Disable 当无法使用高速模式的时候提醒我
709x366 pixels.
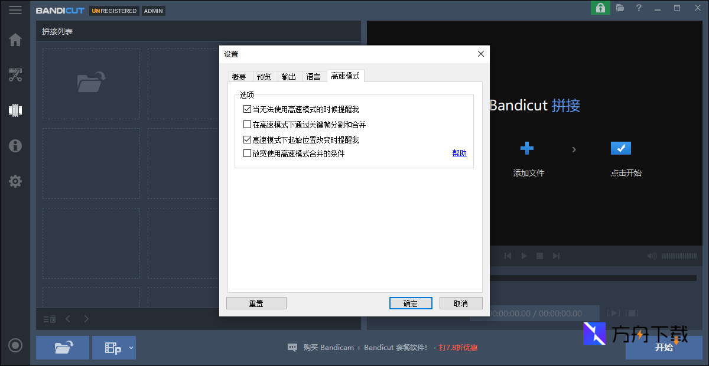(x=246, y=109)
